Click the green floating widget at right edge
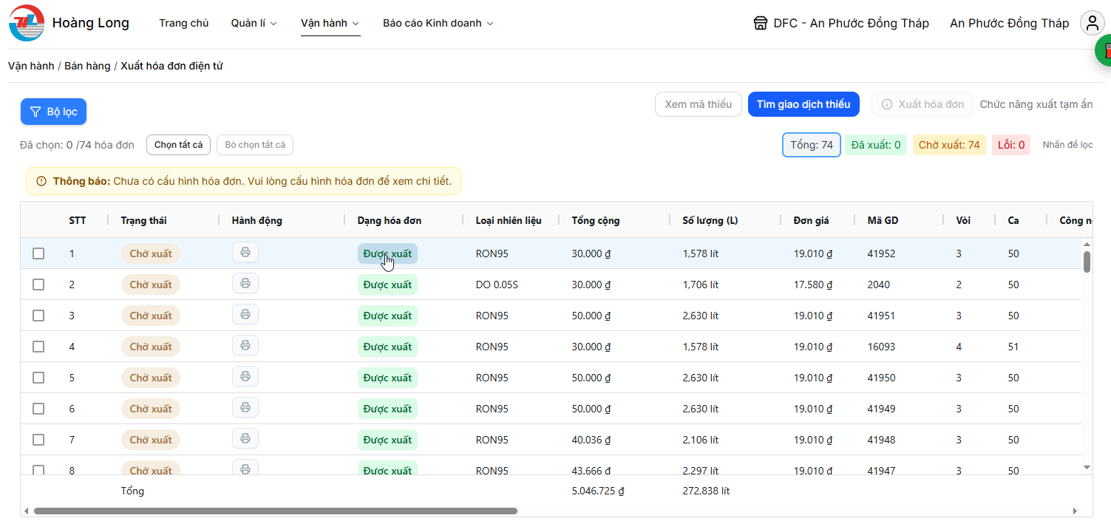 coord(1104,50)
